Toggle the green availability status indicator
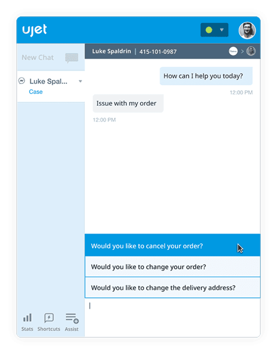This screenshot has height=354, width=277. point(209,30)
